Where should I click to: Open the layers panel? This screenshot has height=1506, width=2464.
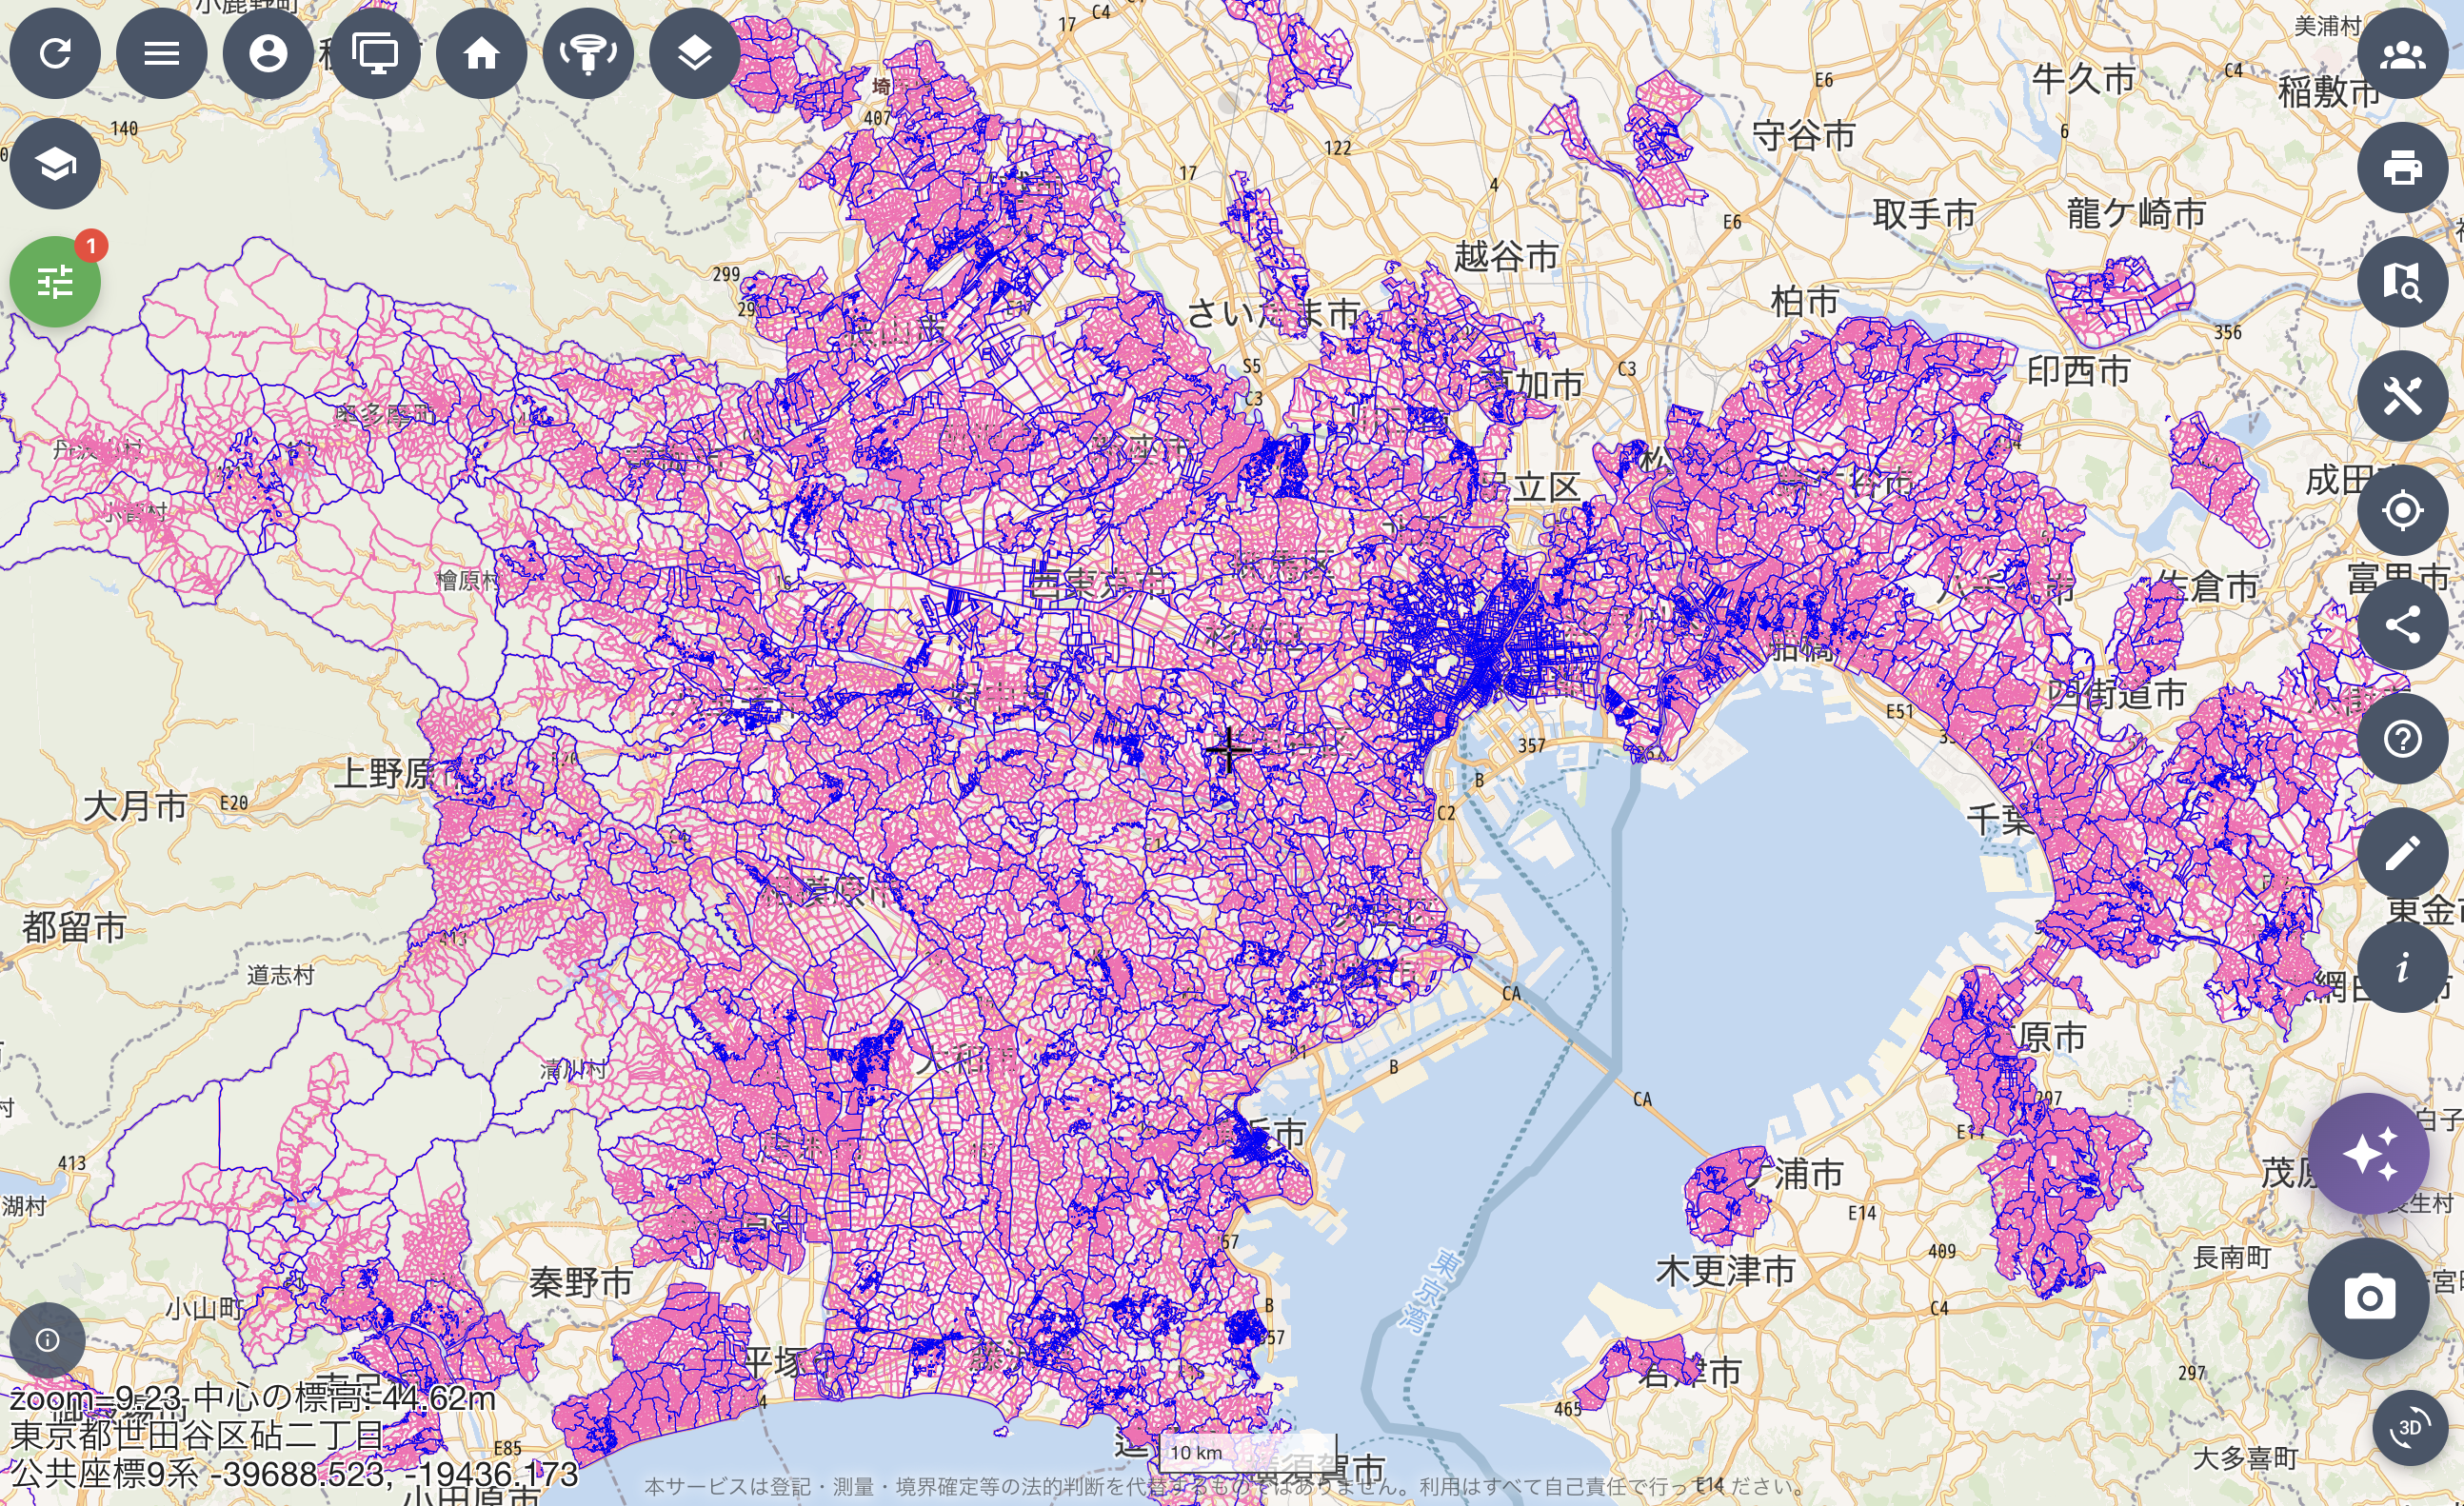click(x=694, y=53)
